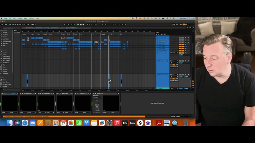This screenshot has width=255, height=143.
Task: Select Audio Effects category in browser
Action: pyautogui.click(x=6, y=58)
